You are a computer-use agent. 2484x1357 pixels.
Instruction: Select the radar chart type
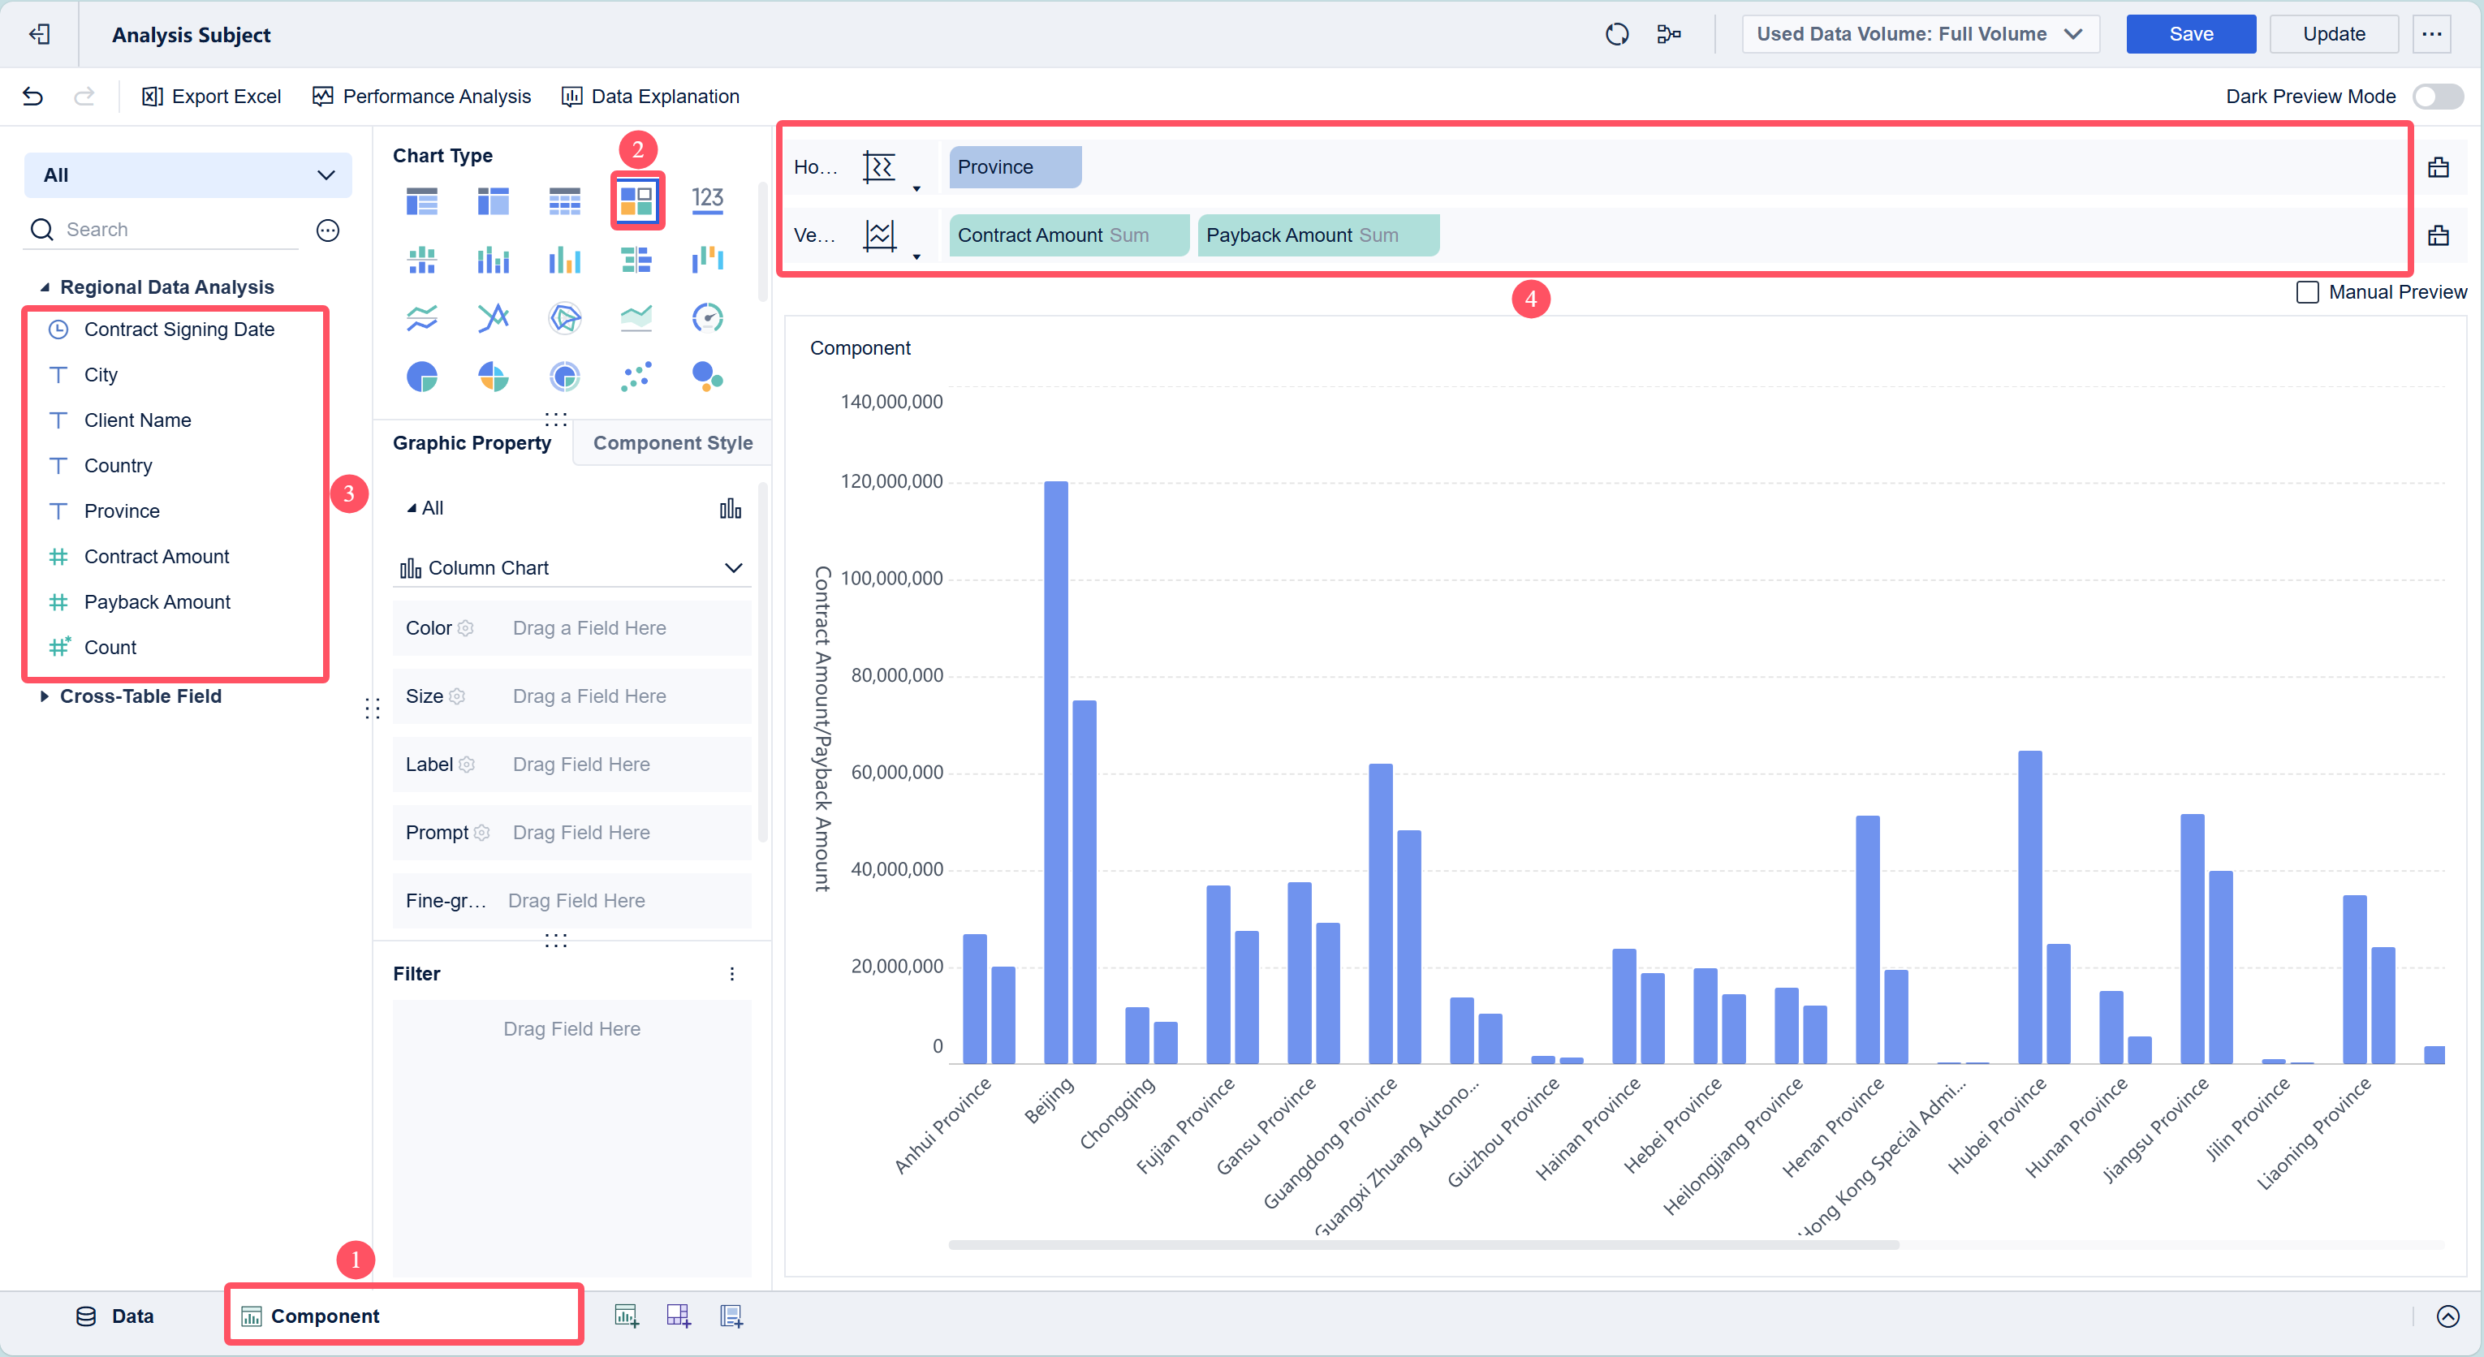pos(564,317)
